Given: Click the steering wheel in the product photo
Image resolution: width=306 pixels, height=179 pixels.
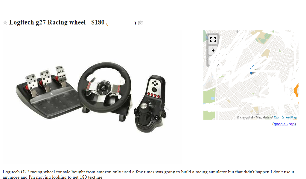Looking at the screenshot, I should tap(104, 87).
